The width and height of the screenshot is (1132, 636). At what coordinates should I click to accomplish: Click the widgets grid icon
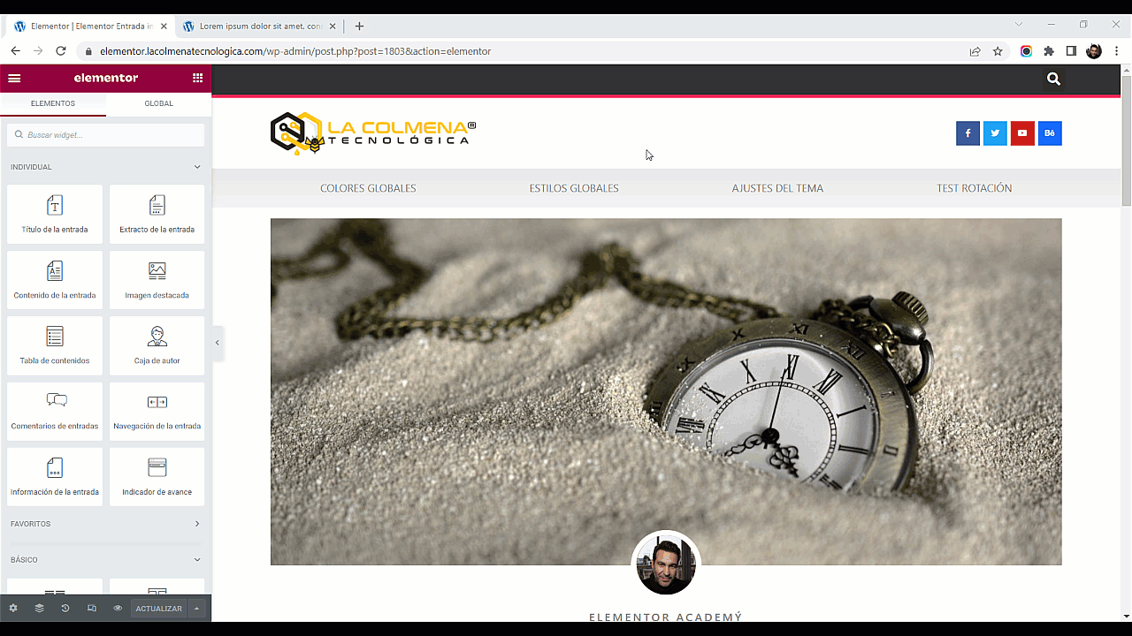pyautogui.click(x=197, y=78)
